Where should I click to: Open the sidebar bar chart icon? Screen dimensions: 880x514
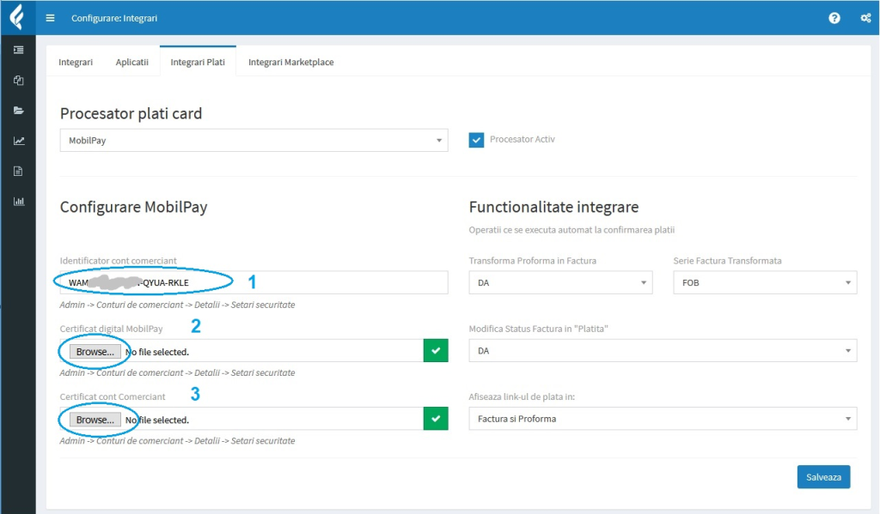click(19, 202)
